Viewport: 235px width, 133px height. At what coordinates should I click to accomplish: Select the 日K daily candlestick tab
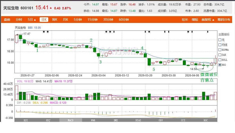44,20
